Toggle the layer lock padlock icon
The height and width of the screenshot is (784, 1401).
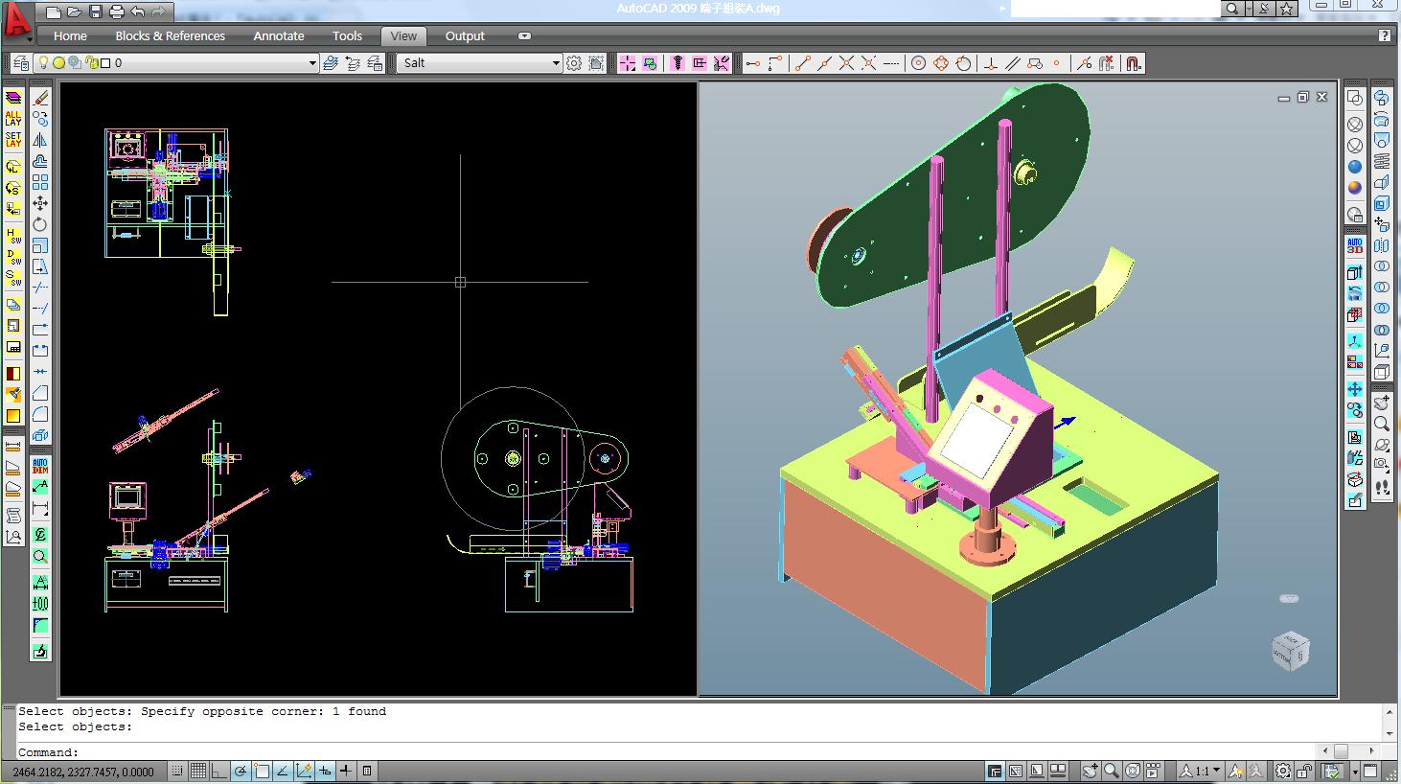coord(92,63)
